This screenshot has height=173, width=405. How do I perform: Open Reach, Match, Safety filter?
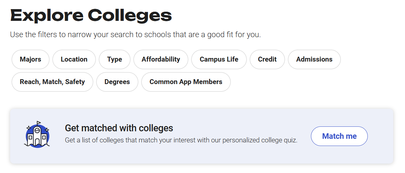coord(52,82)
